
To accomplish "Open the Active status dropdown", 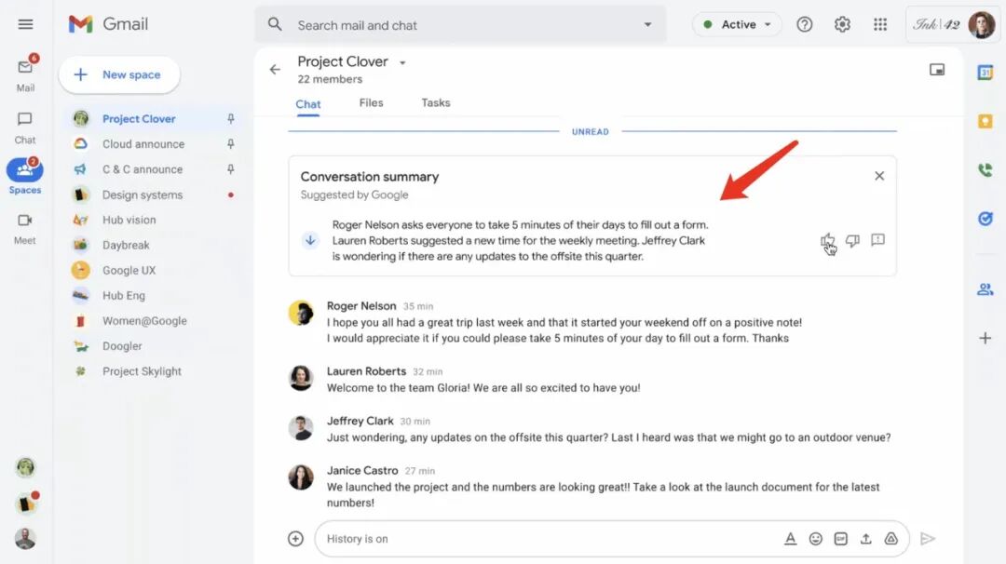I will (737, 24).
